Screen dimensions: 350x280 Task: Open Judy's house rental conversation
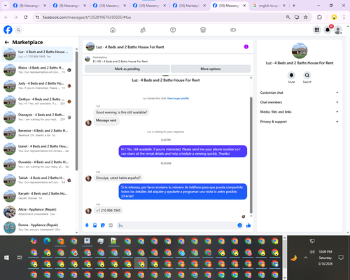tap(37, 85)
